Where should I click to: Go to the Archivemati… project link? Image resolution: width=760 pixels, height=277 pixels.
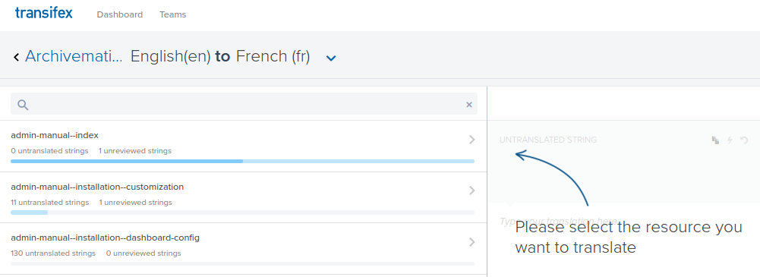[x=74, y=57]
